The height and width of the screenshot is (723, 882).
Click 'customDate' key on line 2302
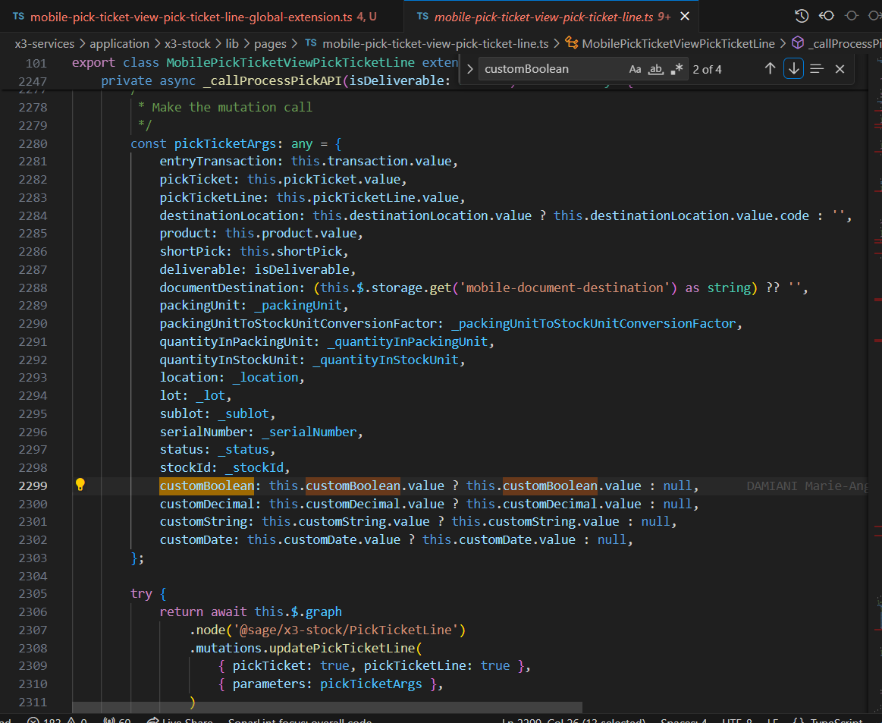(x=196, y=539)
